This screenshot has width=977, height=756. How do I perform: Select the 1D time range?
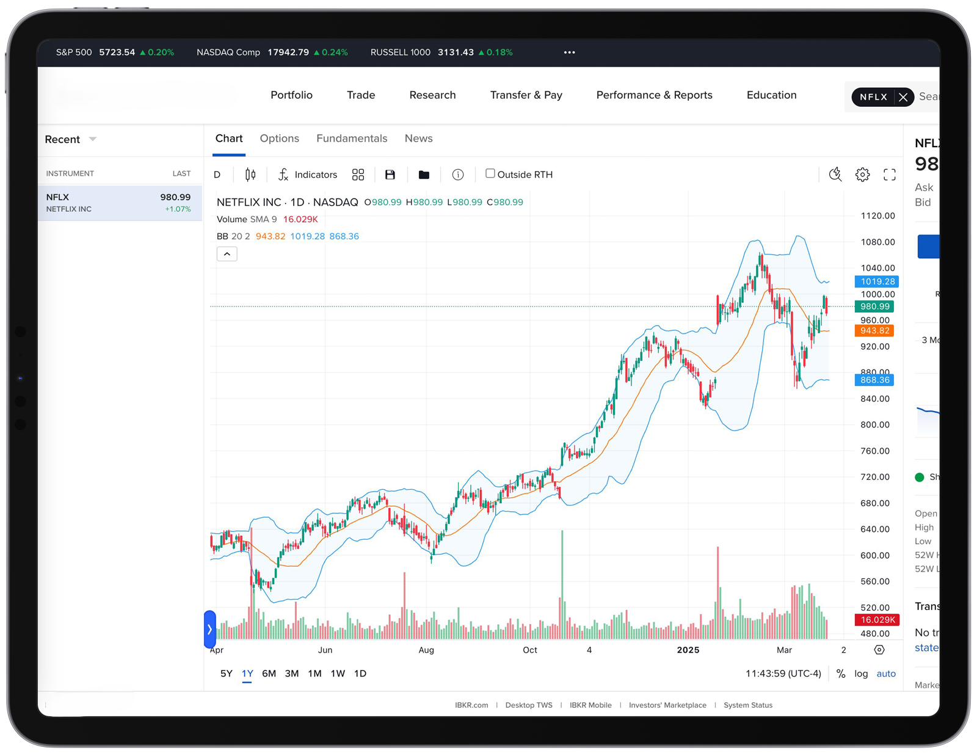(360, 674)
